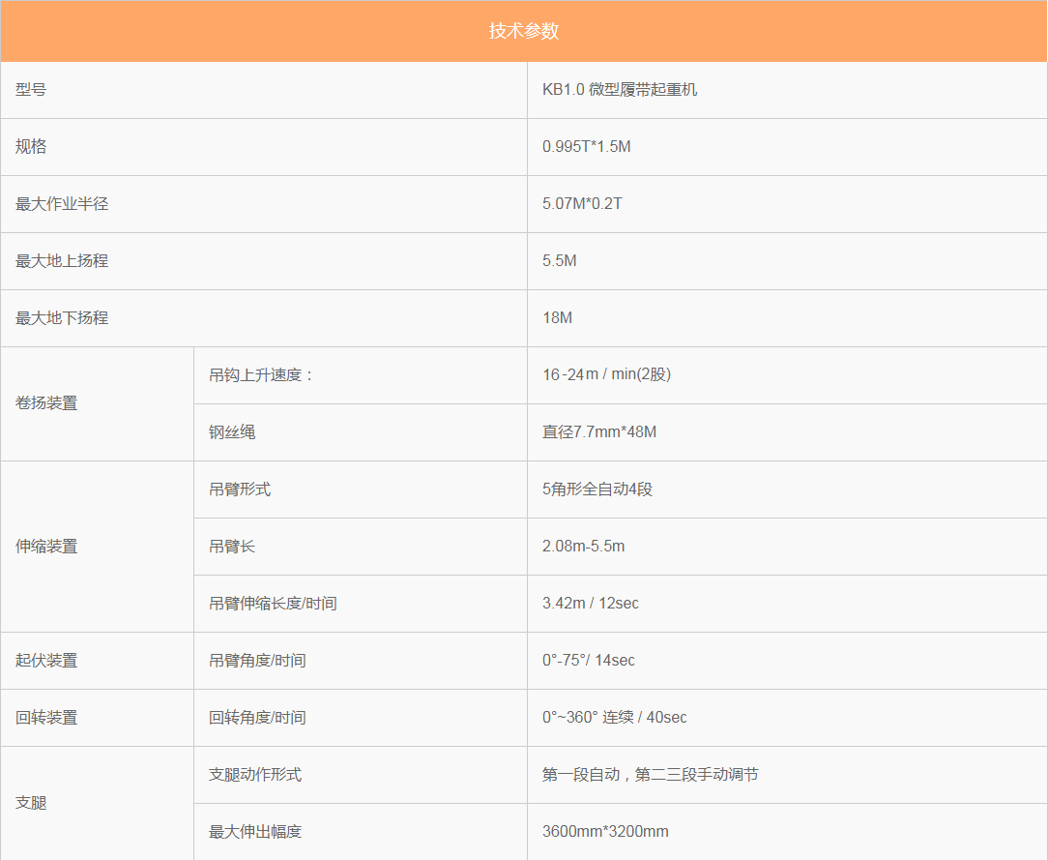
Task: Click the 卷扬装置 category cell
Action: click(46, 403)
